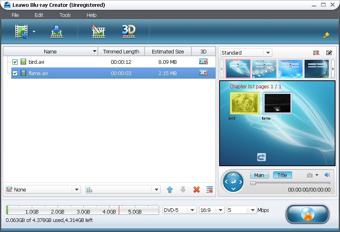Screen dimensions: 340x232
Task: Click the 3D icon in bird.avi row
Action: click(x=203, y=61)
